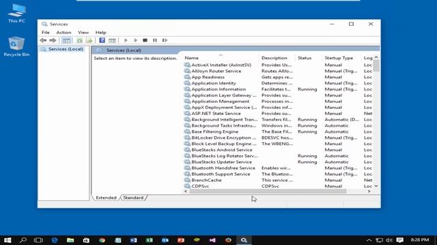Sort by the Name column header
The width and height of the screenshot is (437, 245).
[192, 58]
